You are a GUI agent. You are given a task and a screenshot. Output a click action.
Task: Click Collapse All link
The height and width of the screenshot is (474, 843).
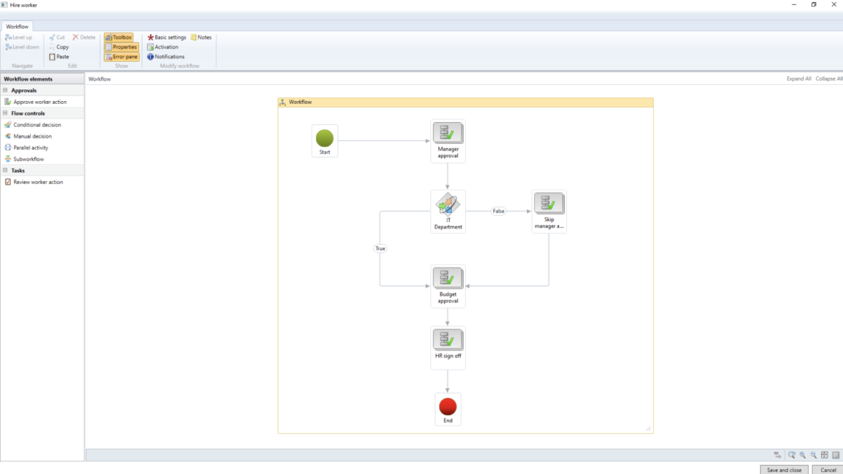829,79
